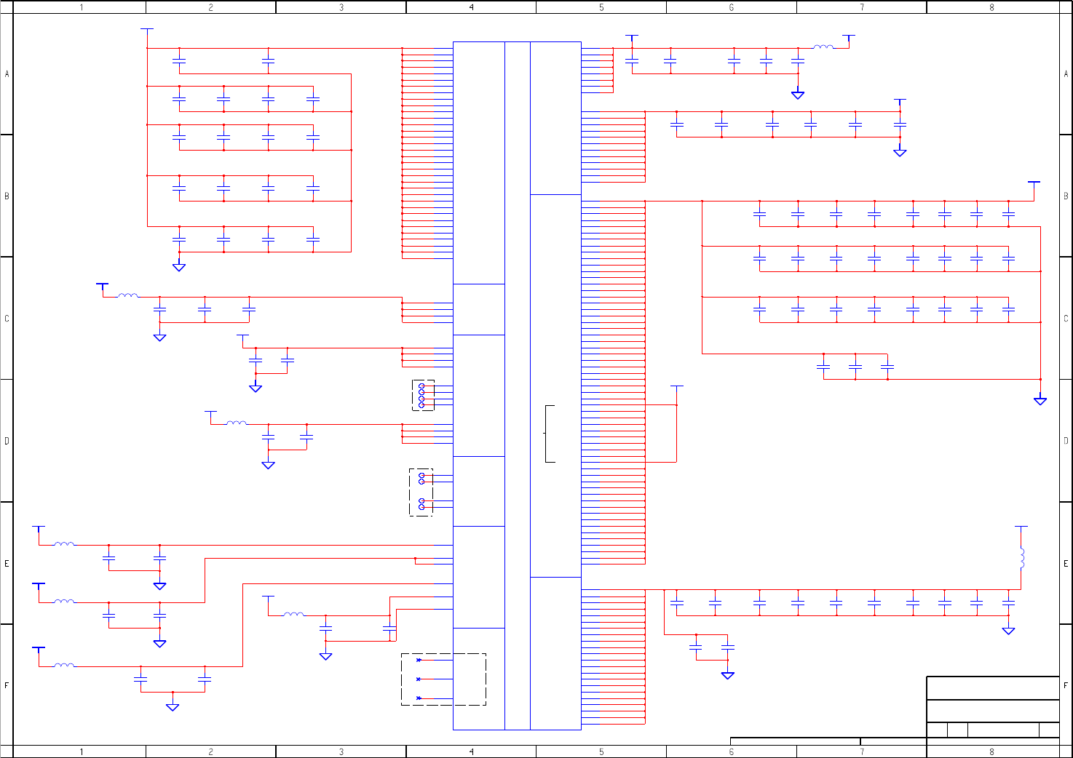1073x758 pixels.
Task: Click the inductor in row C left of three capacitors
Action: click(128, 295)
